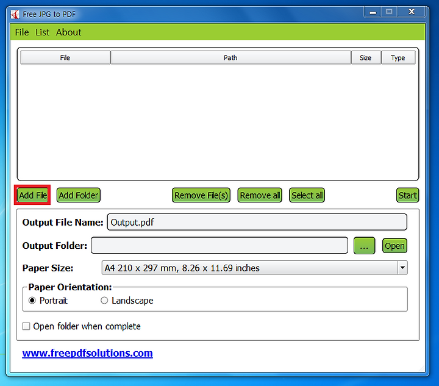This screenshot has width=439, height=386.
Task: Click the Add Folder button
Action: [79, 195]
